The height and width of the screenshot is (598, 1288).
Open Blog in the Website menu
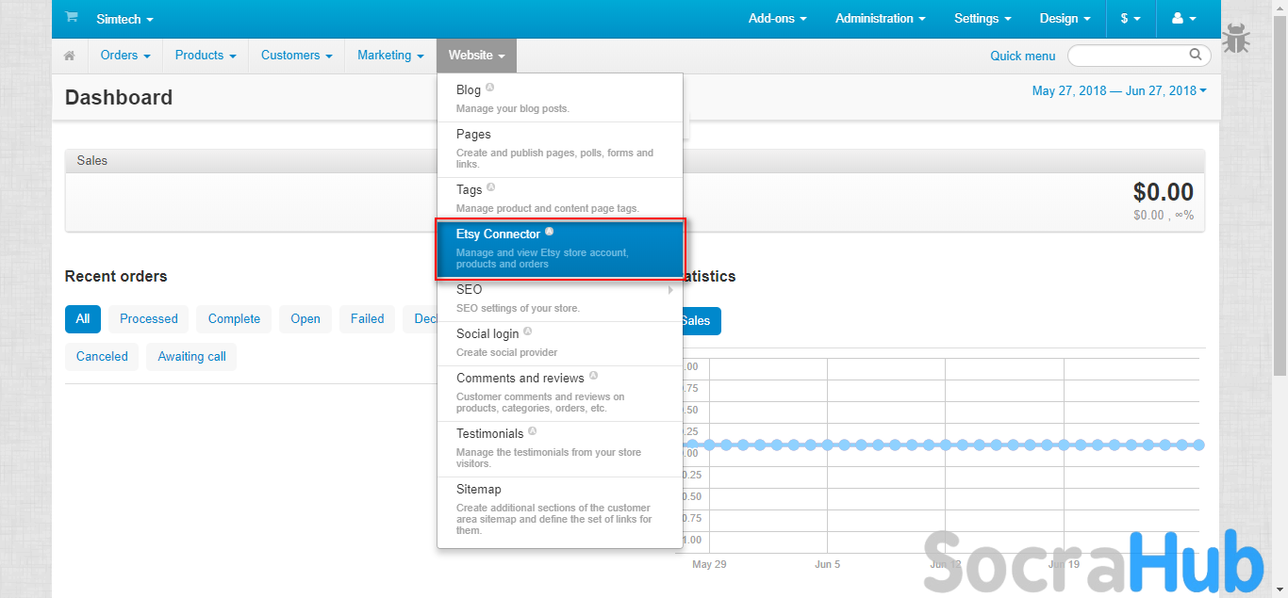point(469,89)
